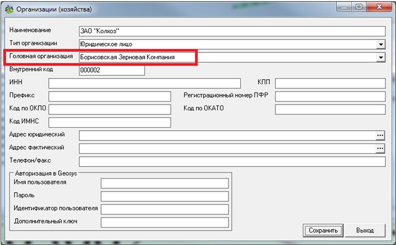Image resolution: width=396 pixels, height=245 pixels.
Task: Click the Выход button
Action: pyautogui.click(x=365, y=230)
